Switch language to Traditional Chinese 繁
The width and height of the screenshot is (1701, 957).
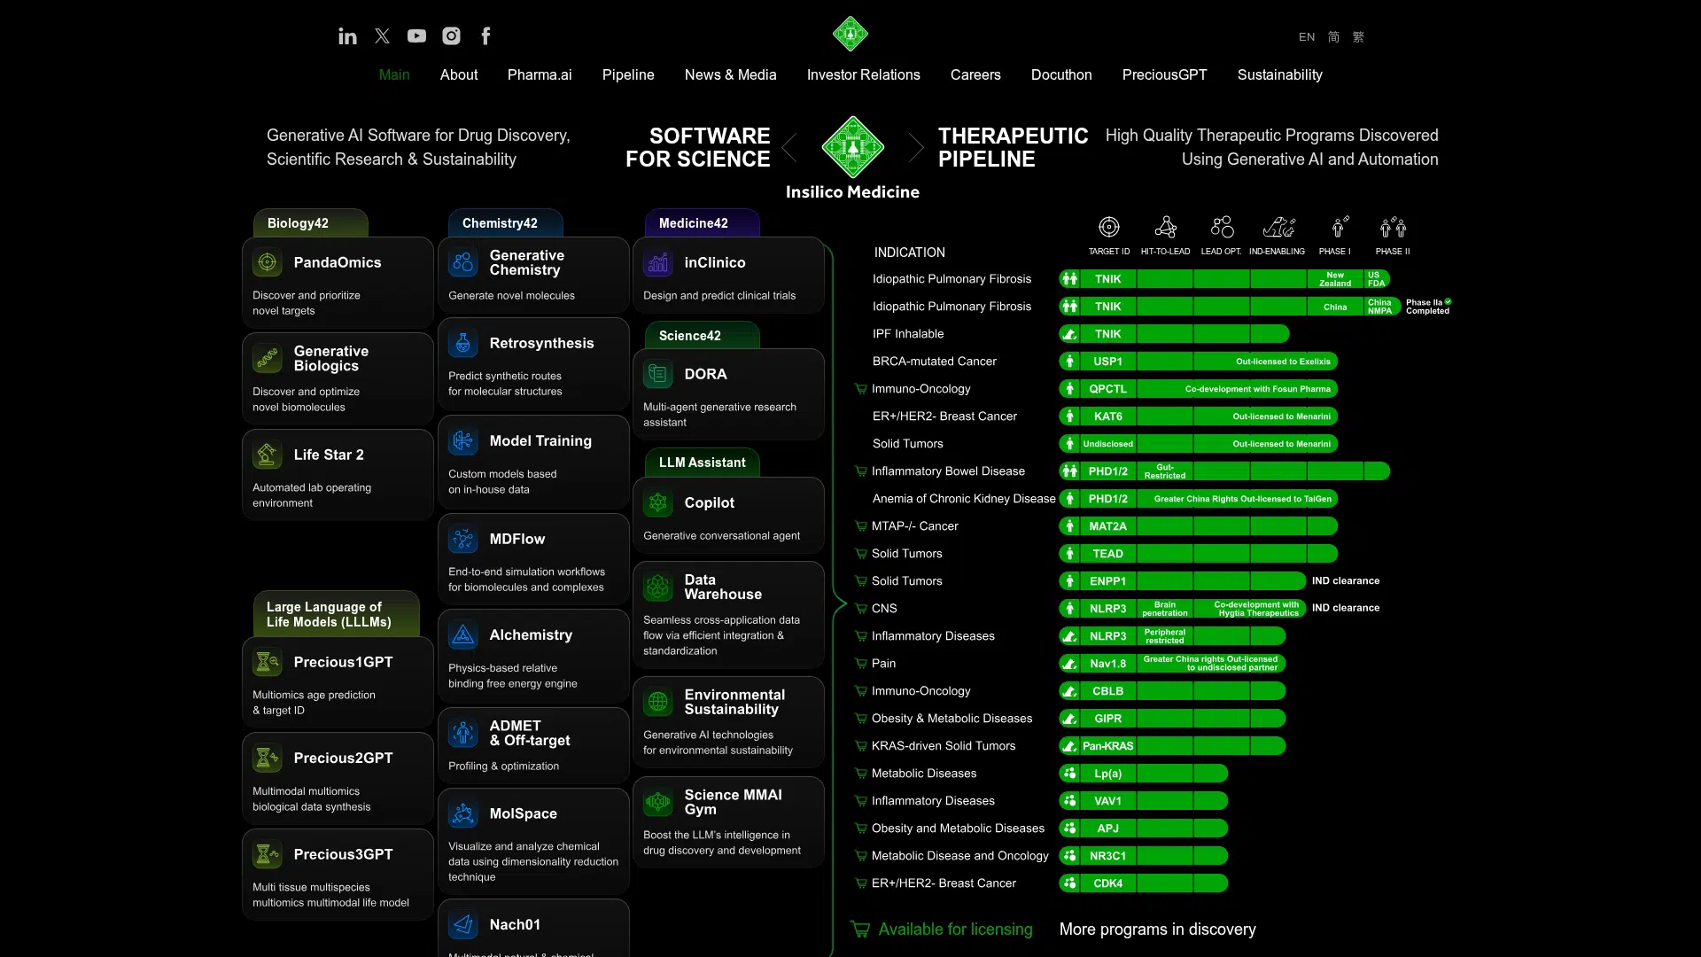click(1358, 37)
